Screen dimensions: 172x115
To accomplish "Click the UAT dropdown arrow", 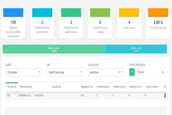I will pyautogui.click(x=80, y=72).
